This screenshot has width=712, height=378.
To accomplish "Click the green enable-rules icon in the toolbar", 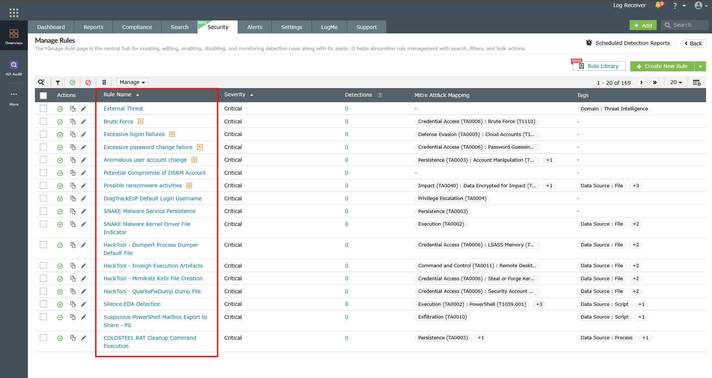I will pyautogui.click(x=72, y=82).
